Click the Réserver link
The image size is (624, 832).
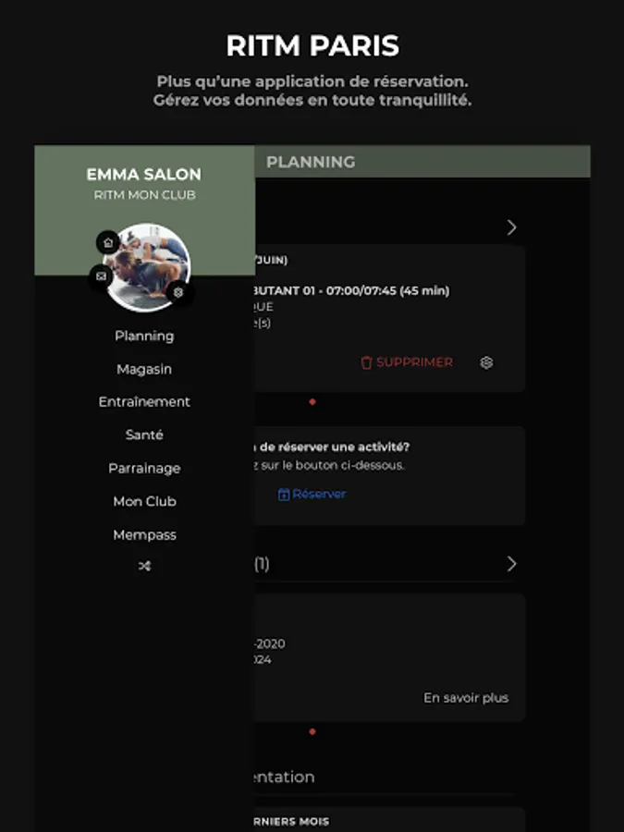point(319,494)
